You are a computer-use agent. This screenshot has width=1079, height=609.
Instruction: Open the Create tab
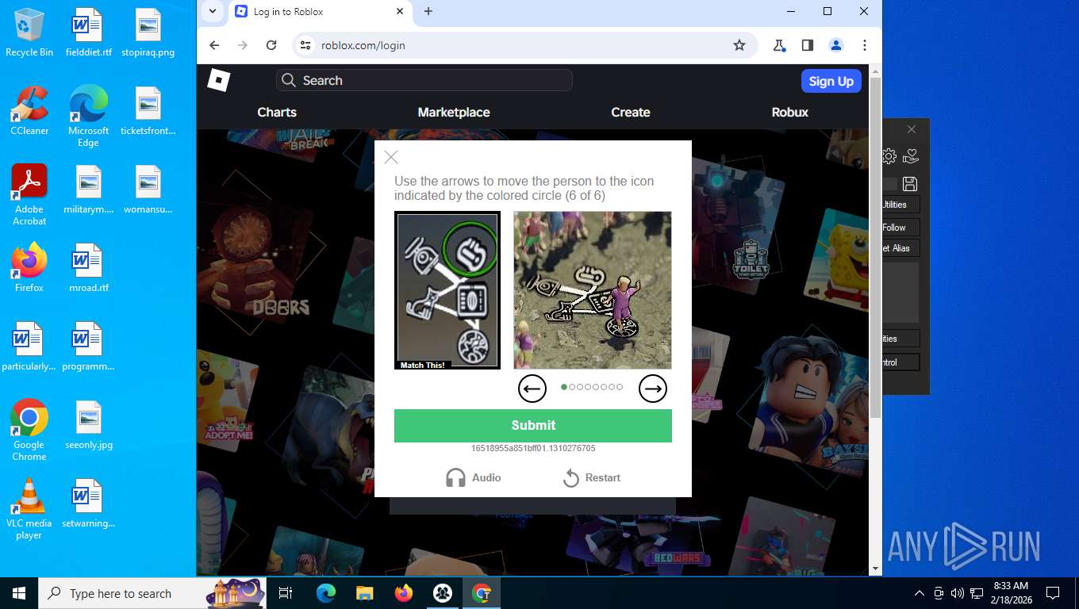[631, 112]
